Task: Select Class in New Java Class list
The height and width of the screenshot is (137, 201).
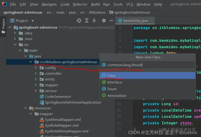Action: (148, 76)
